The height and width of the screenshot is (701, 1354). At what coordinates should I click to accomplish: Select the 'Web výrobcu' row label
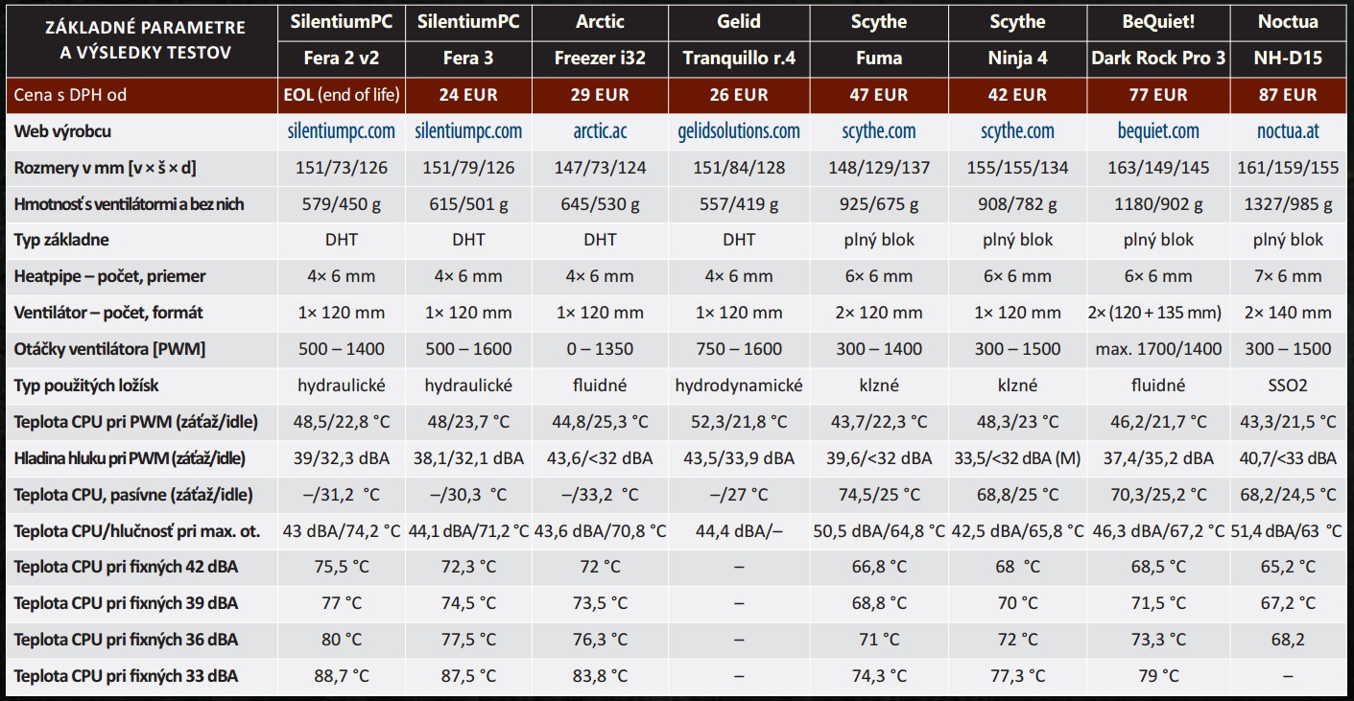62,131
